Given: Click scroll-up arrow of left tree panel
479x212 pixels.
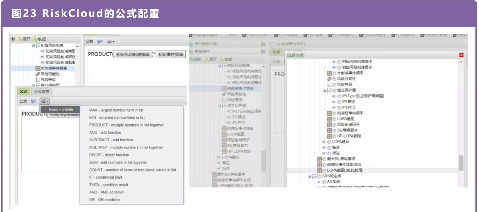Looking at the screenshot, I should pos(77,46).
